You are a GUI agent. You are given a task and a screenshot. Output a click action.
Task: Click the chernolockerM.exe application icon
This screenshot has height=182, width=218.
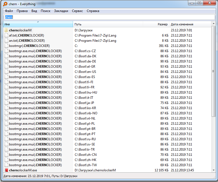6,170
